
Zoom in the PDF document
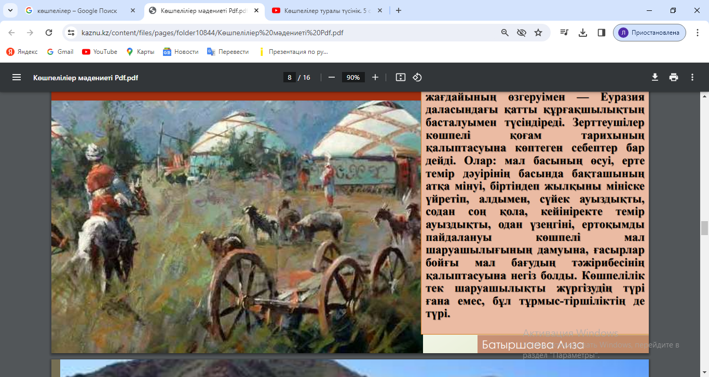tap(375, 77)
